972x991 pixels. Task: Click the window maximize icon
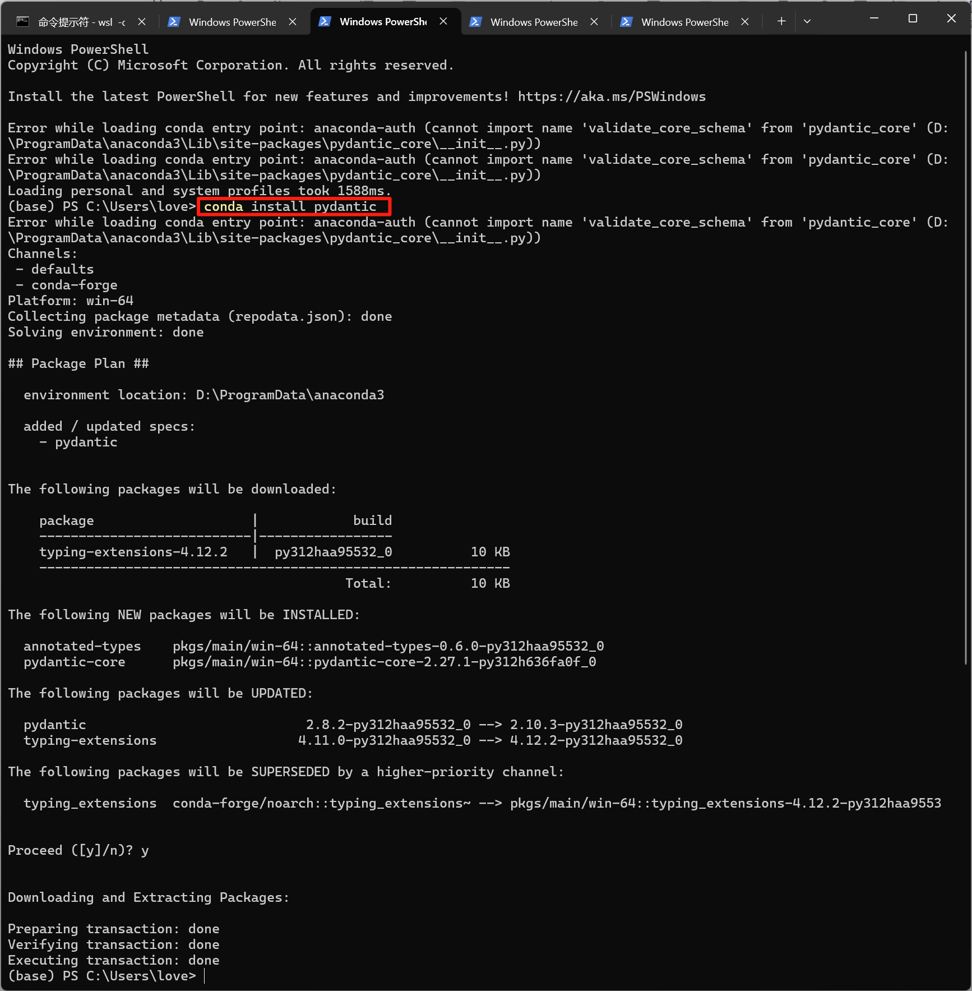point(912,18)
